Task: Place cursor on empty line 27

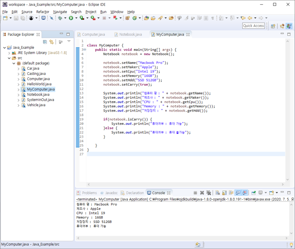Action: (x=186, y=154)
